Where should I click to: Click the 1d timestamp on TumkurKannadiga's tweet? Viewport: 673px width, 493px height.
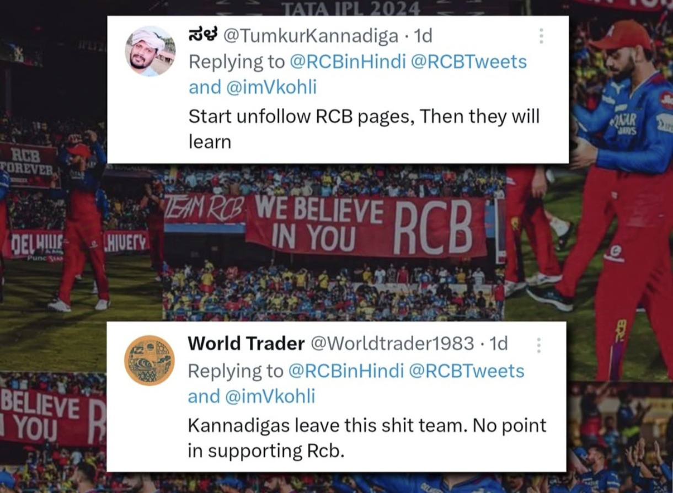(x=423, y=36)
